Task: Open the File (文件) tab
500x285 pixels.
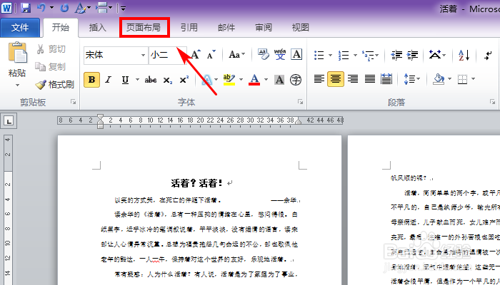Action: click(x=20, y=28)
